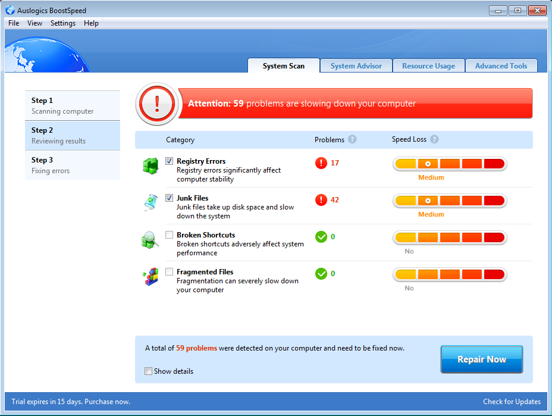Switch to the Advanced Tools tab
This screenshot has width=552, height=416.
(x=501, y=66)
